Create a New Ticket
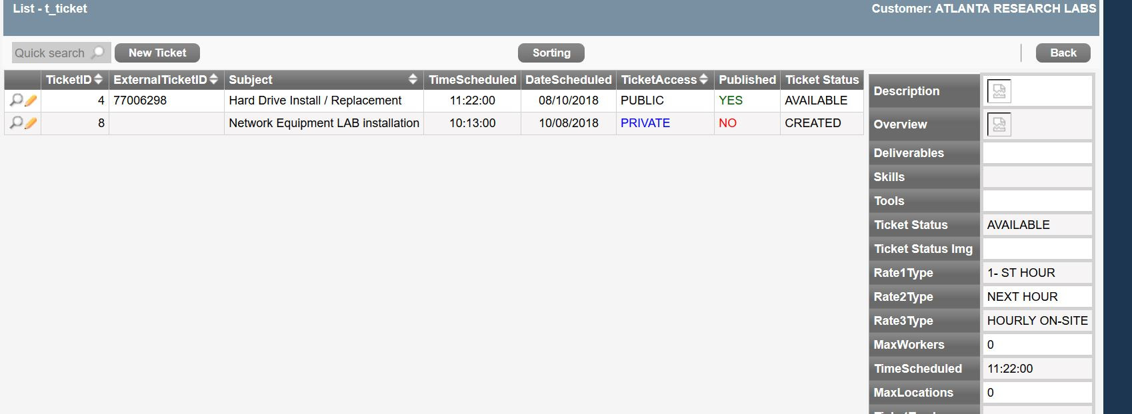Viewport: 1132px width, 414px height. point(157,53)
